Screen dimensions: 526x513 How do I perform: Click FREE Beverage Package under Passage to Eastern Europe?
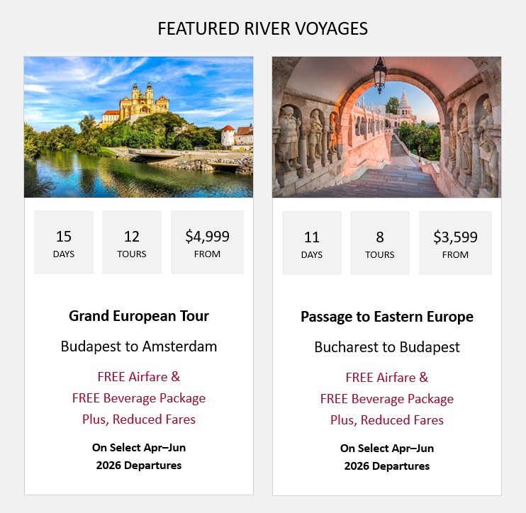(387, 398)
